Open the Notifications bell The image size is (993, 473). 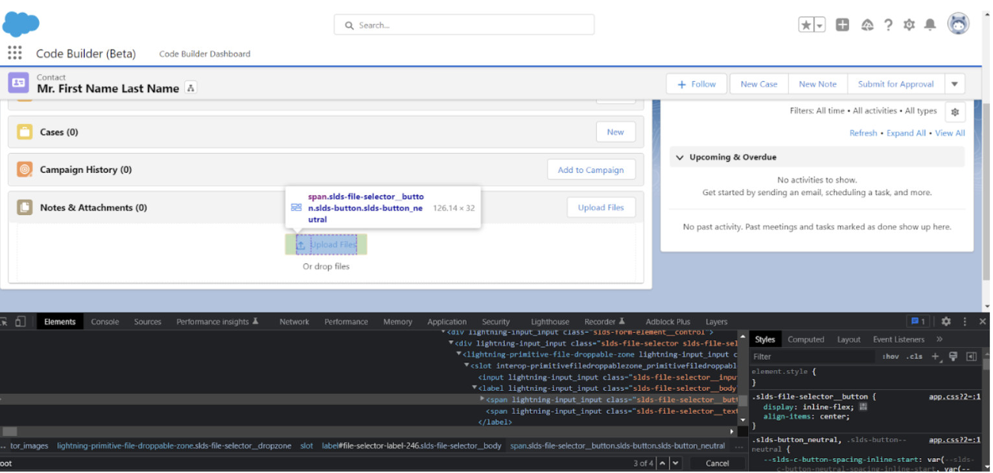coord(929,25)
